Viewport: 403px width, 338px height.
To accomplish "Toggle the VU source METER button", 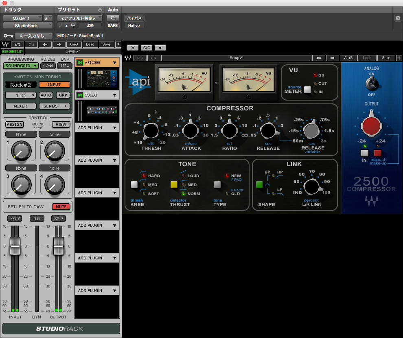I will 307,90.
